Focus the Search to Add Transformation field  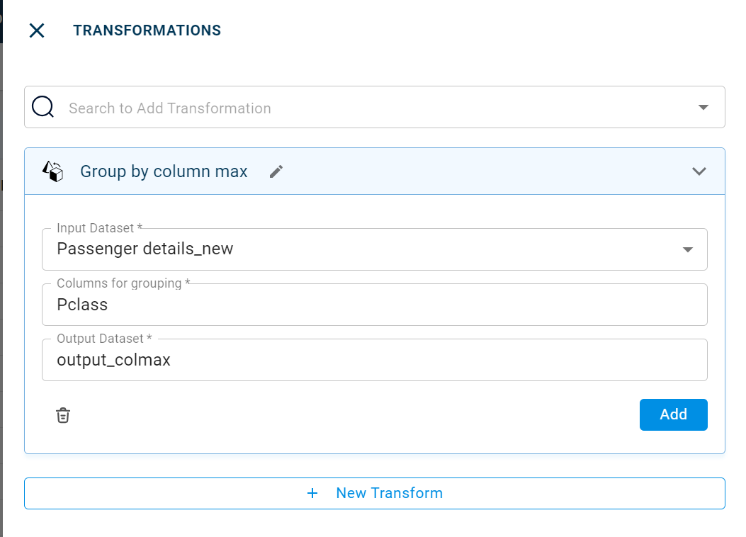point(354,108)
